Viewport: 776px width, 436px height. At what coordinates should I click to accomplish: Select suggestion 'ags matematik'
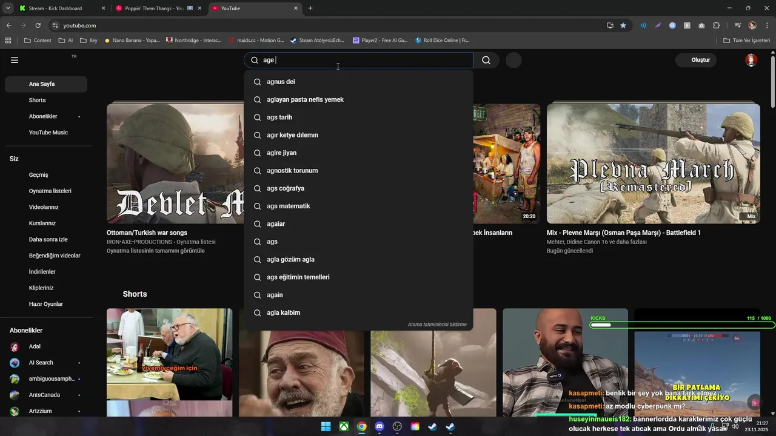pos(358,206)
